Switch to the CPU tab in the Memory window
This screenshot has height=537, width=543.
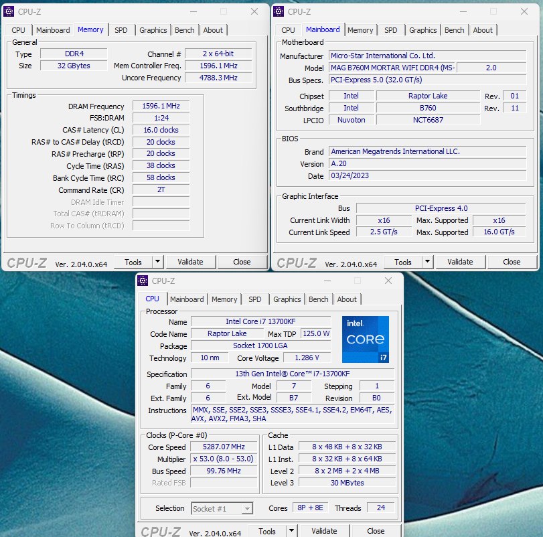coord(18,30)
